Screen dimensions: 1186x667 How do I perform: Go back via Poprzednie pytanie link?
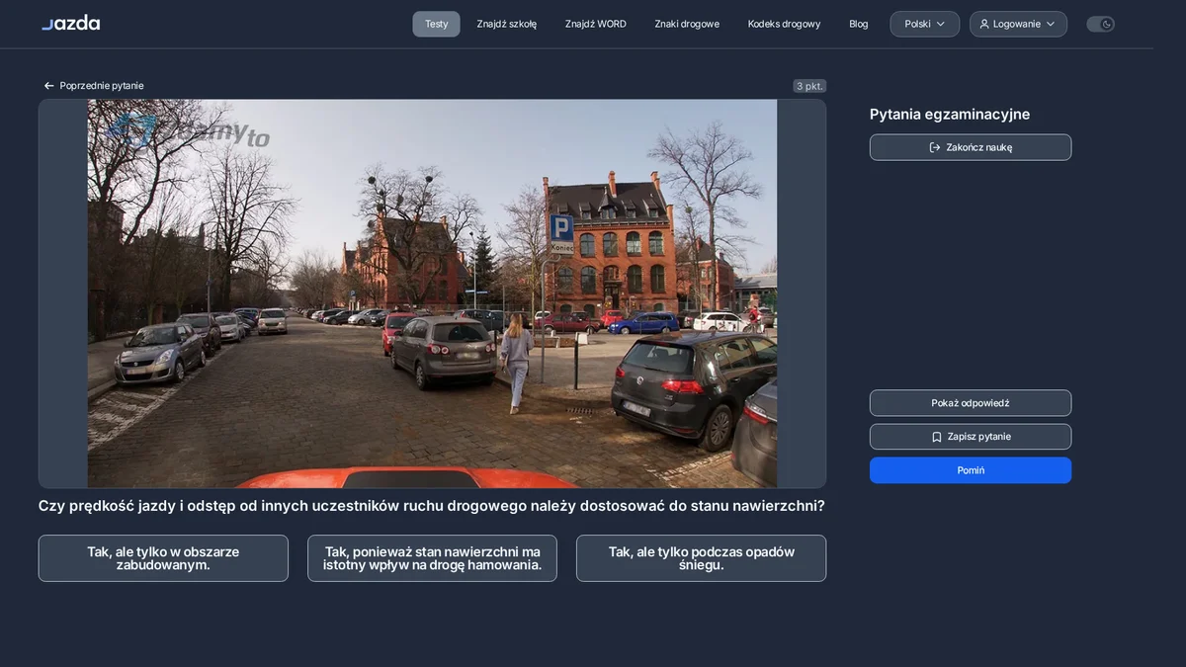[x=94, y=86]
